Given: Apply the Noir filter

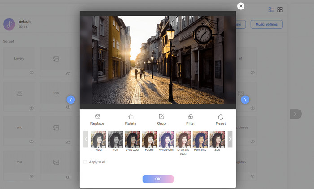Looking at the screenshot, I should (115, 139).
